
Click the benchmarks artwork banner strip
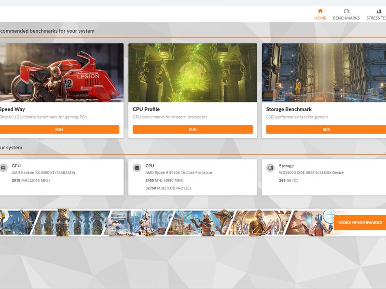click(167, 223)
